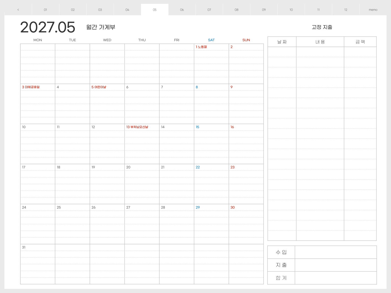Select the 10 month tab

[291, 10]
